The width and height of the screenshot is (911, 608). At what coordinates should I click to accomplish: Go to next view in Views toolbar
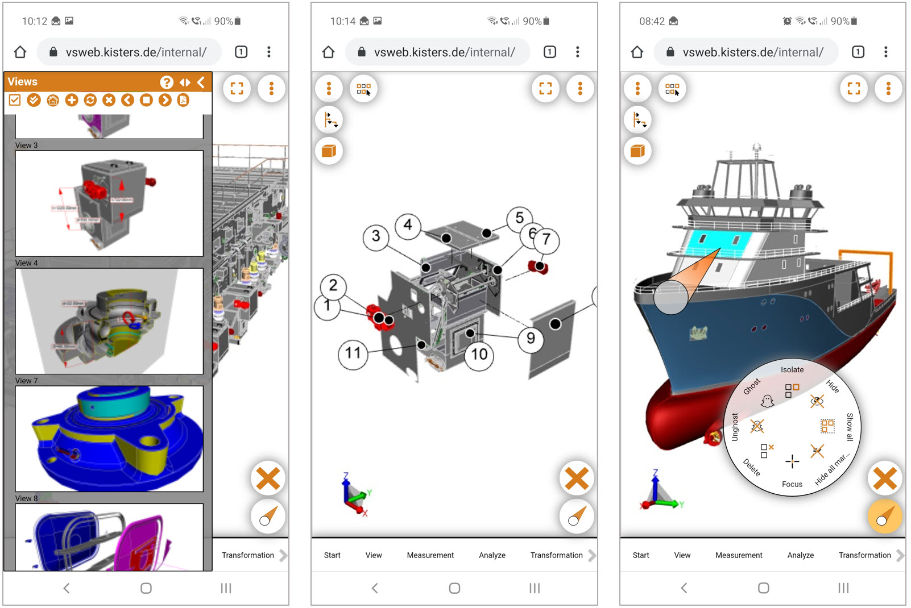165,101
